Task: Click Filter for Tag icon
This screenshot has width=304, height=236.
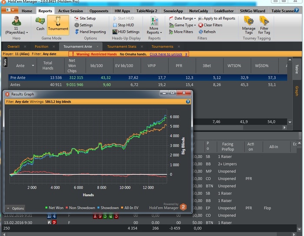Action: click(264, 24)
